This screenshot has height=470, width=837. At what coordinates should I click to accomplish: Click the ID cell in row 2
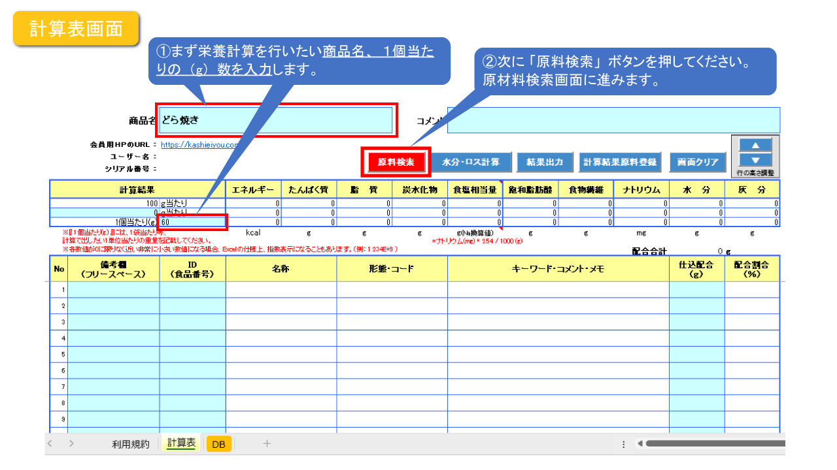click(x=192, y=305)
